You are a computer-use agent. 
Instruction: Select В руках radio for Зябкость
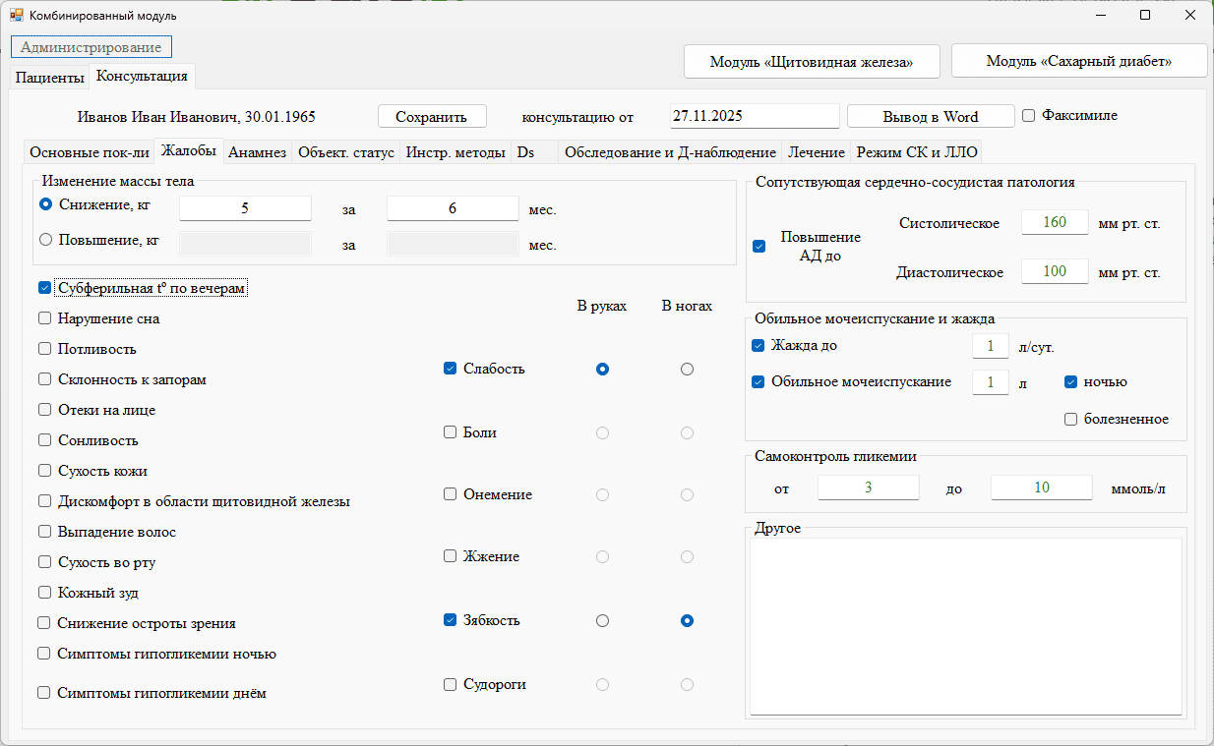pos(602,620)
